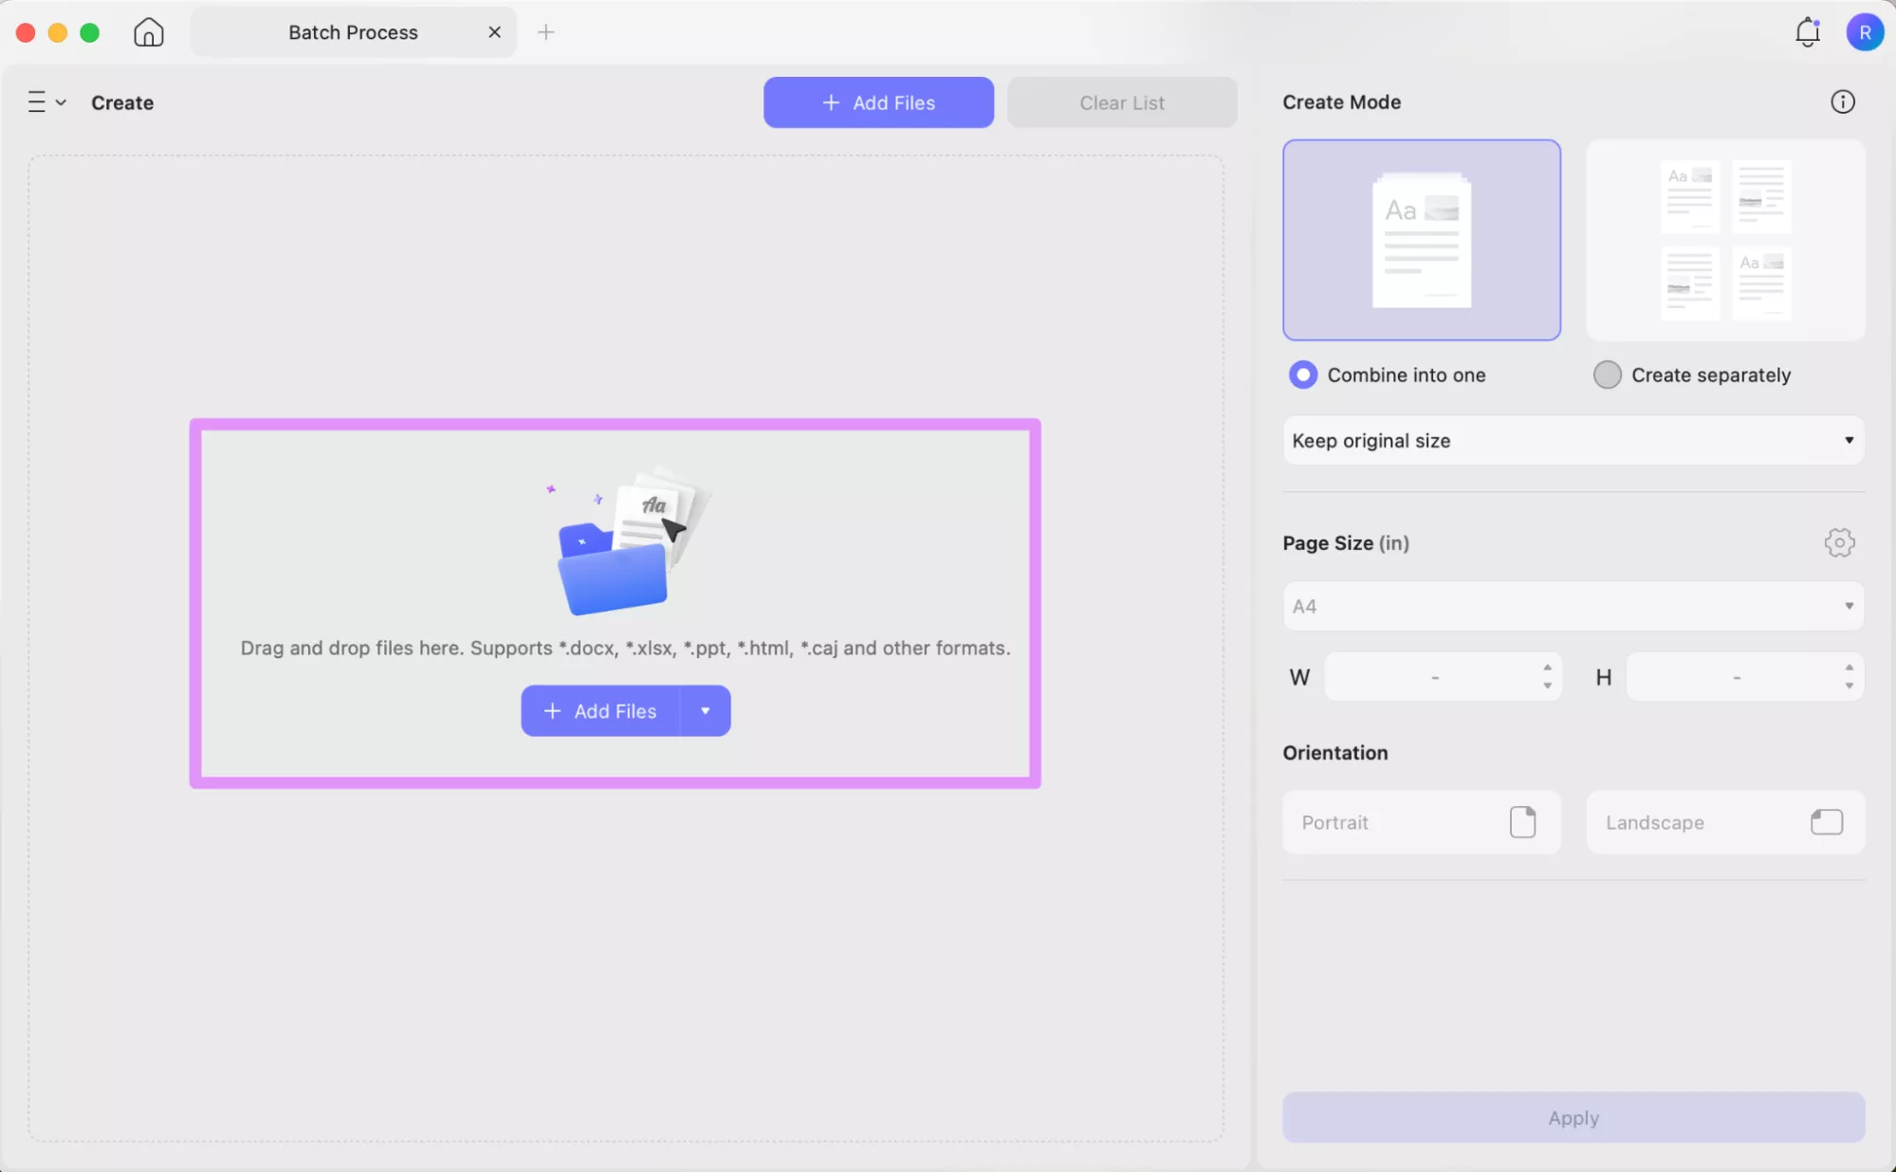Select the Create separately preview thumbnail
The width and height of the screenshot is (1896, 1172).
tap(1724, 240)
